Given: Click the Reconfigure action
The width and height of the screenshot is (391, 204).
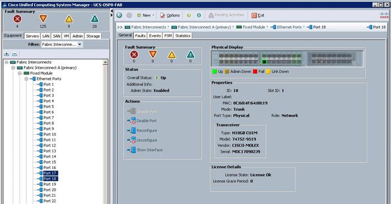Looking at the screenshot, I should pos(142,131).
